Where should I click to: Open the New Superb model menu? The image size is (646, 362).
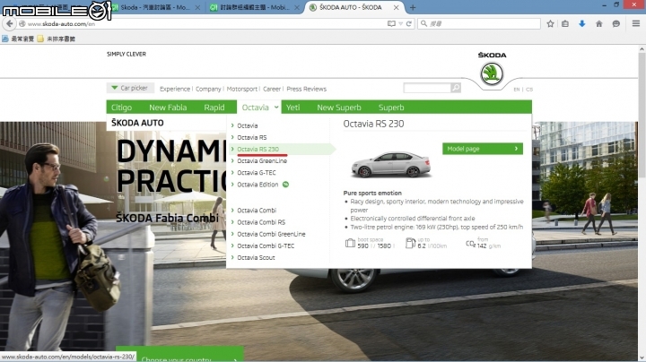[338, 108]
